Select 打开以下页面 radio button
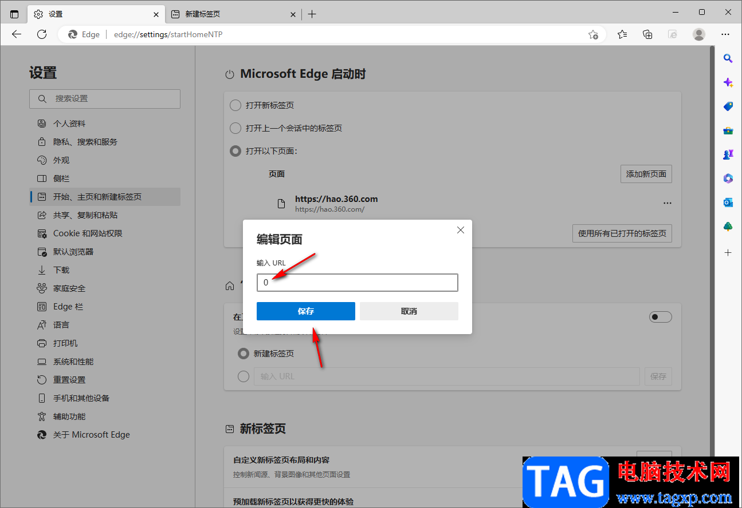Screen dimensions: 742x508 click(x=235, y=151)
